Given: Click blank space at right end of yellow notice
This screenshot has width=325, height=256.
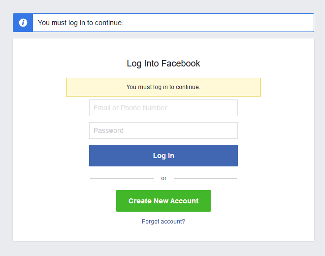Looking at the screenshot, I should tap(241, 87).
